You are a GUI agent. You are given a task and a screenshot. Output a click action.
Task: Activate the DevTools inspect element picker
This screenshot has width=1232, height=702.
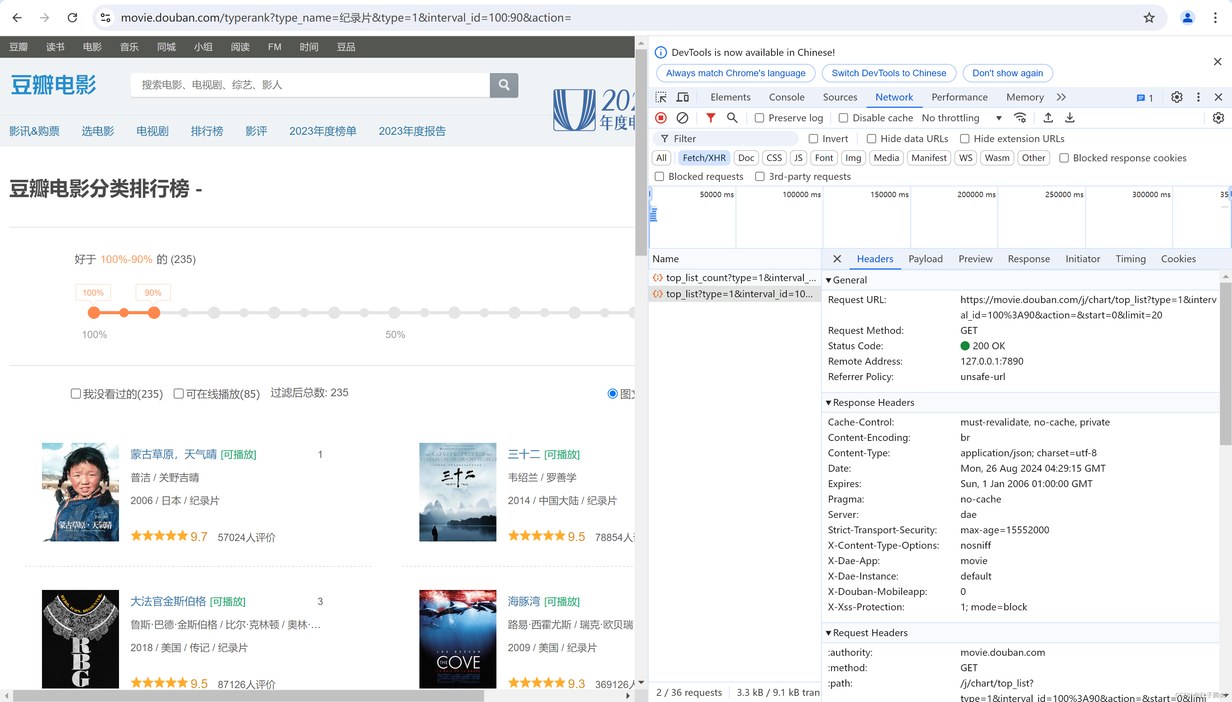[661, 97]
